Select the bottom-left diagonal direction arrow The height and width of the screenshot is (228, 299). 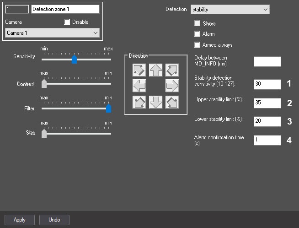point(139,102)
